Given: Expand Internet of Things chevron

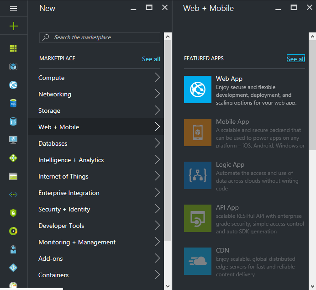Looking at the screenshot, I should (x=158, y=176).
